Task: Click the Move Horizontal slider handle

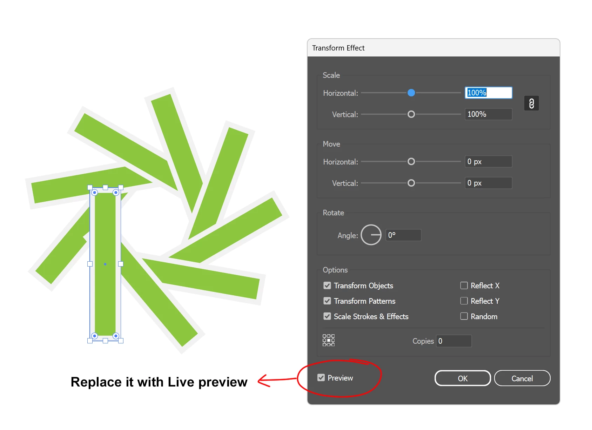Action: 411,161
